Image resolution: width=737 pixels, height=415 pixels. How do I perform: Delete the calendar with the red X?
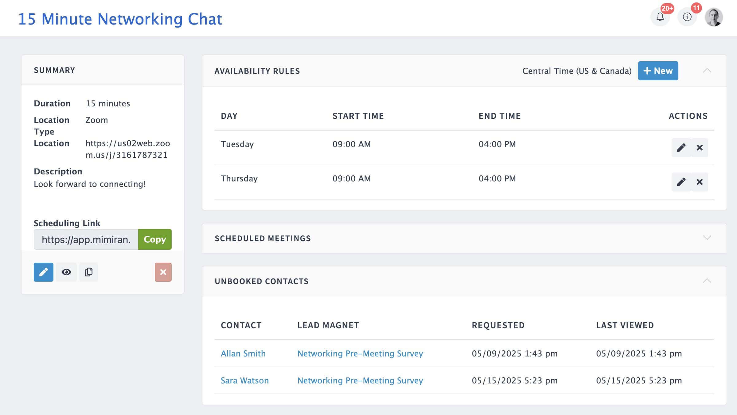coord(163,272)
